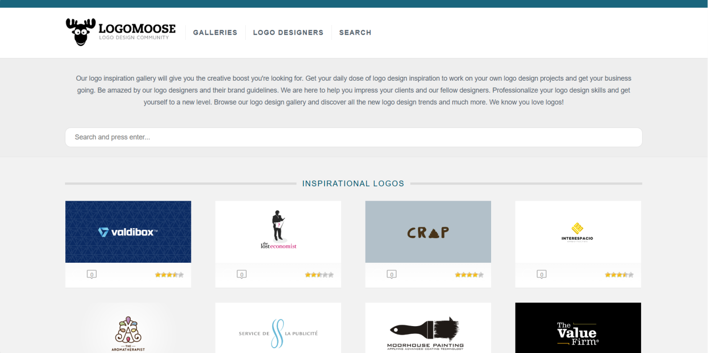Open the Aromatherapist logo thumbnail

pos(128,328)
